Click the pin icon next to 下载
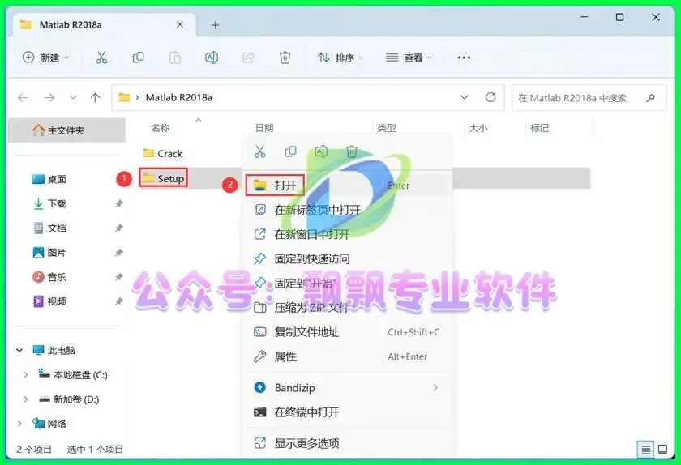Screen dimensions: 681x465 119,203
